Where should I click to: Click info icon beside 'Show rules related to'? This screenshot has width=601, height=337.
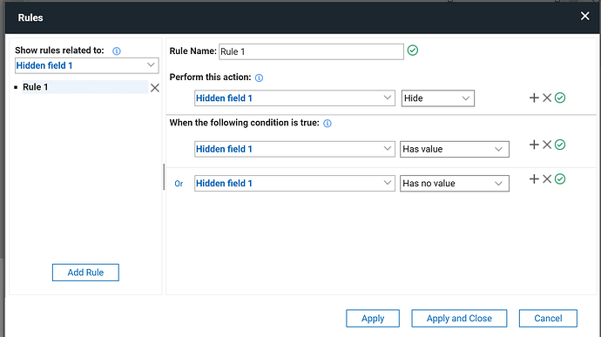(117, 51)
